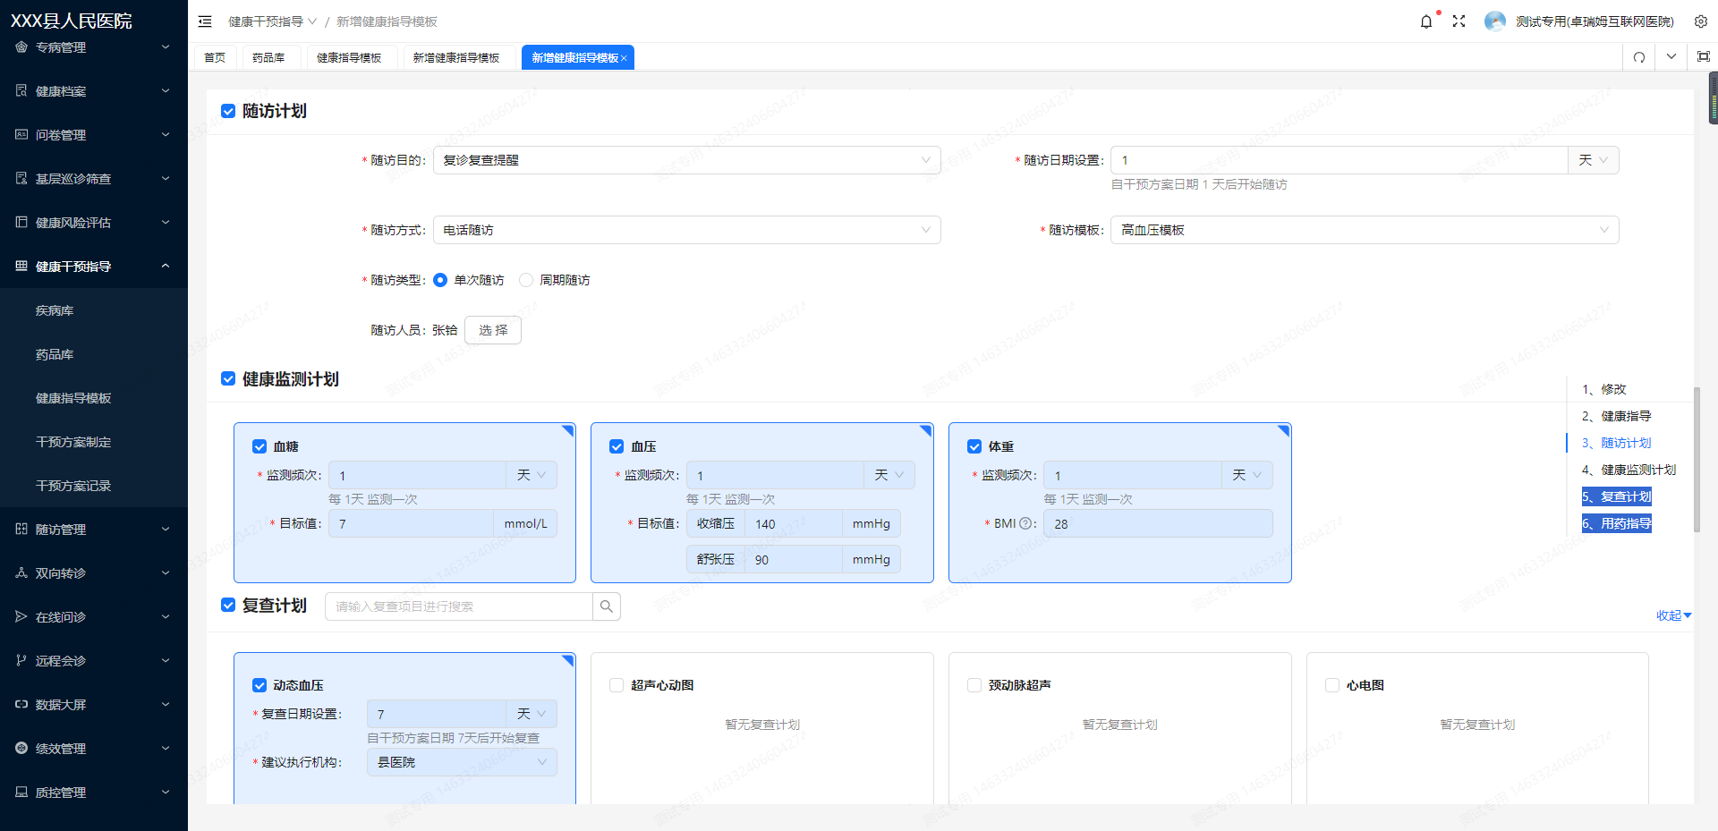Expand the 建议执行机构 dropdown

coord(462,762)
